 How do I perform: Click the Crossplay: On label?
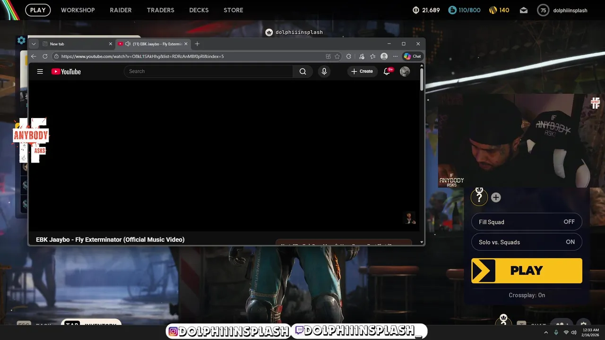pos(527,295)
